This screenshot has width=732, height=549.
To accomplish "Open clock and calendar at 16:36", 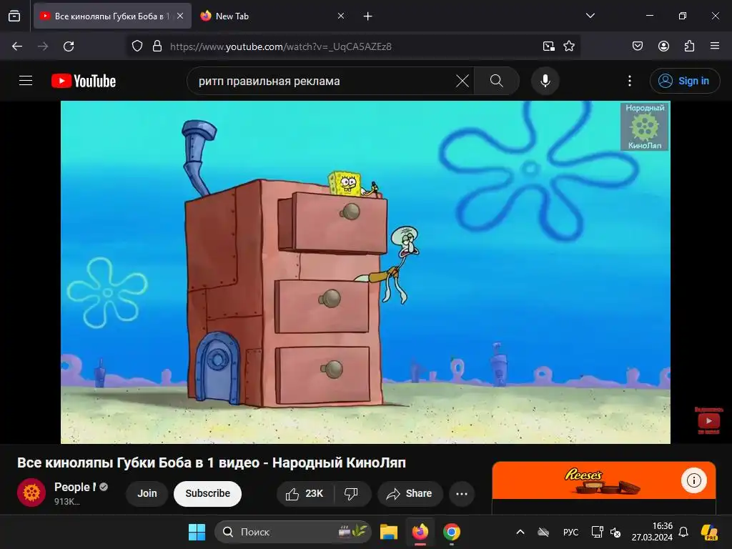I will tap(652, 532).
